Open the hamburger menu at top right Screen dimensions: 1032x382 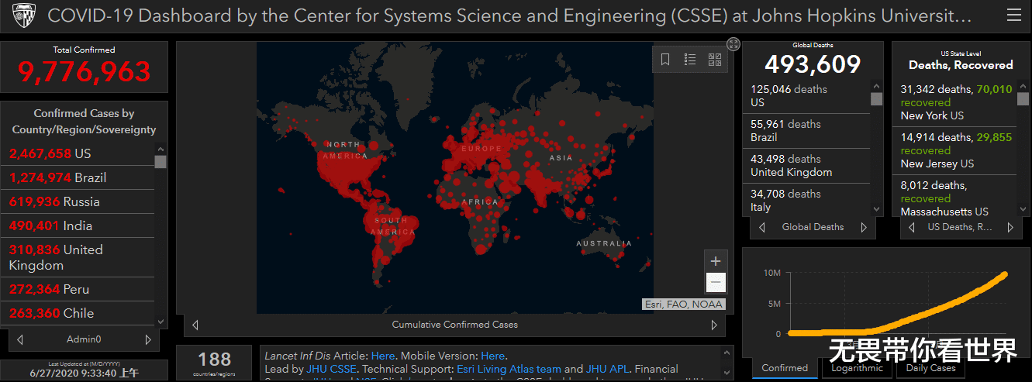point(1013,15)
